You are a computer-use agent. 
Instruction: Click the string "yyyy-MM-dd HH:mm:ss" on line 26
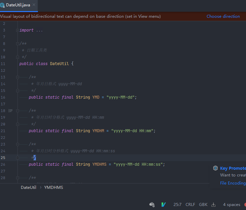(138, 164)
